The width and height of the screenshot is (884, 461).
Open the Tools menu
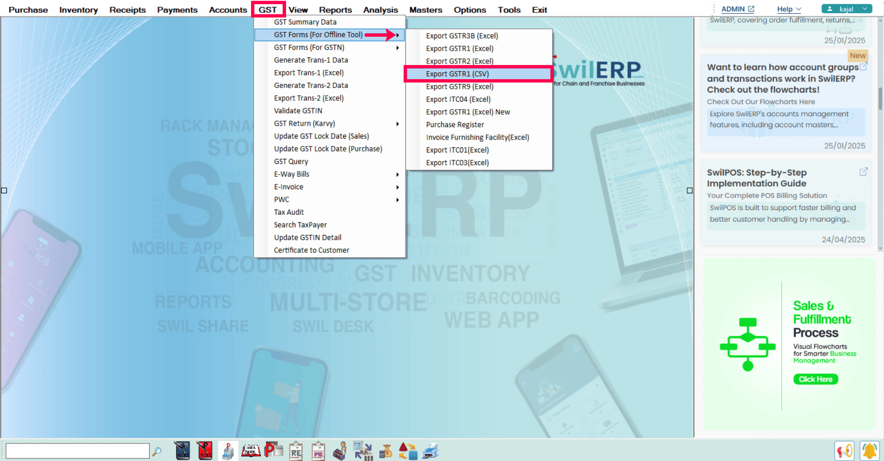pos(509,10)
